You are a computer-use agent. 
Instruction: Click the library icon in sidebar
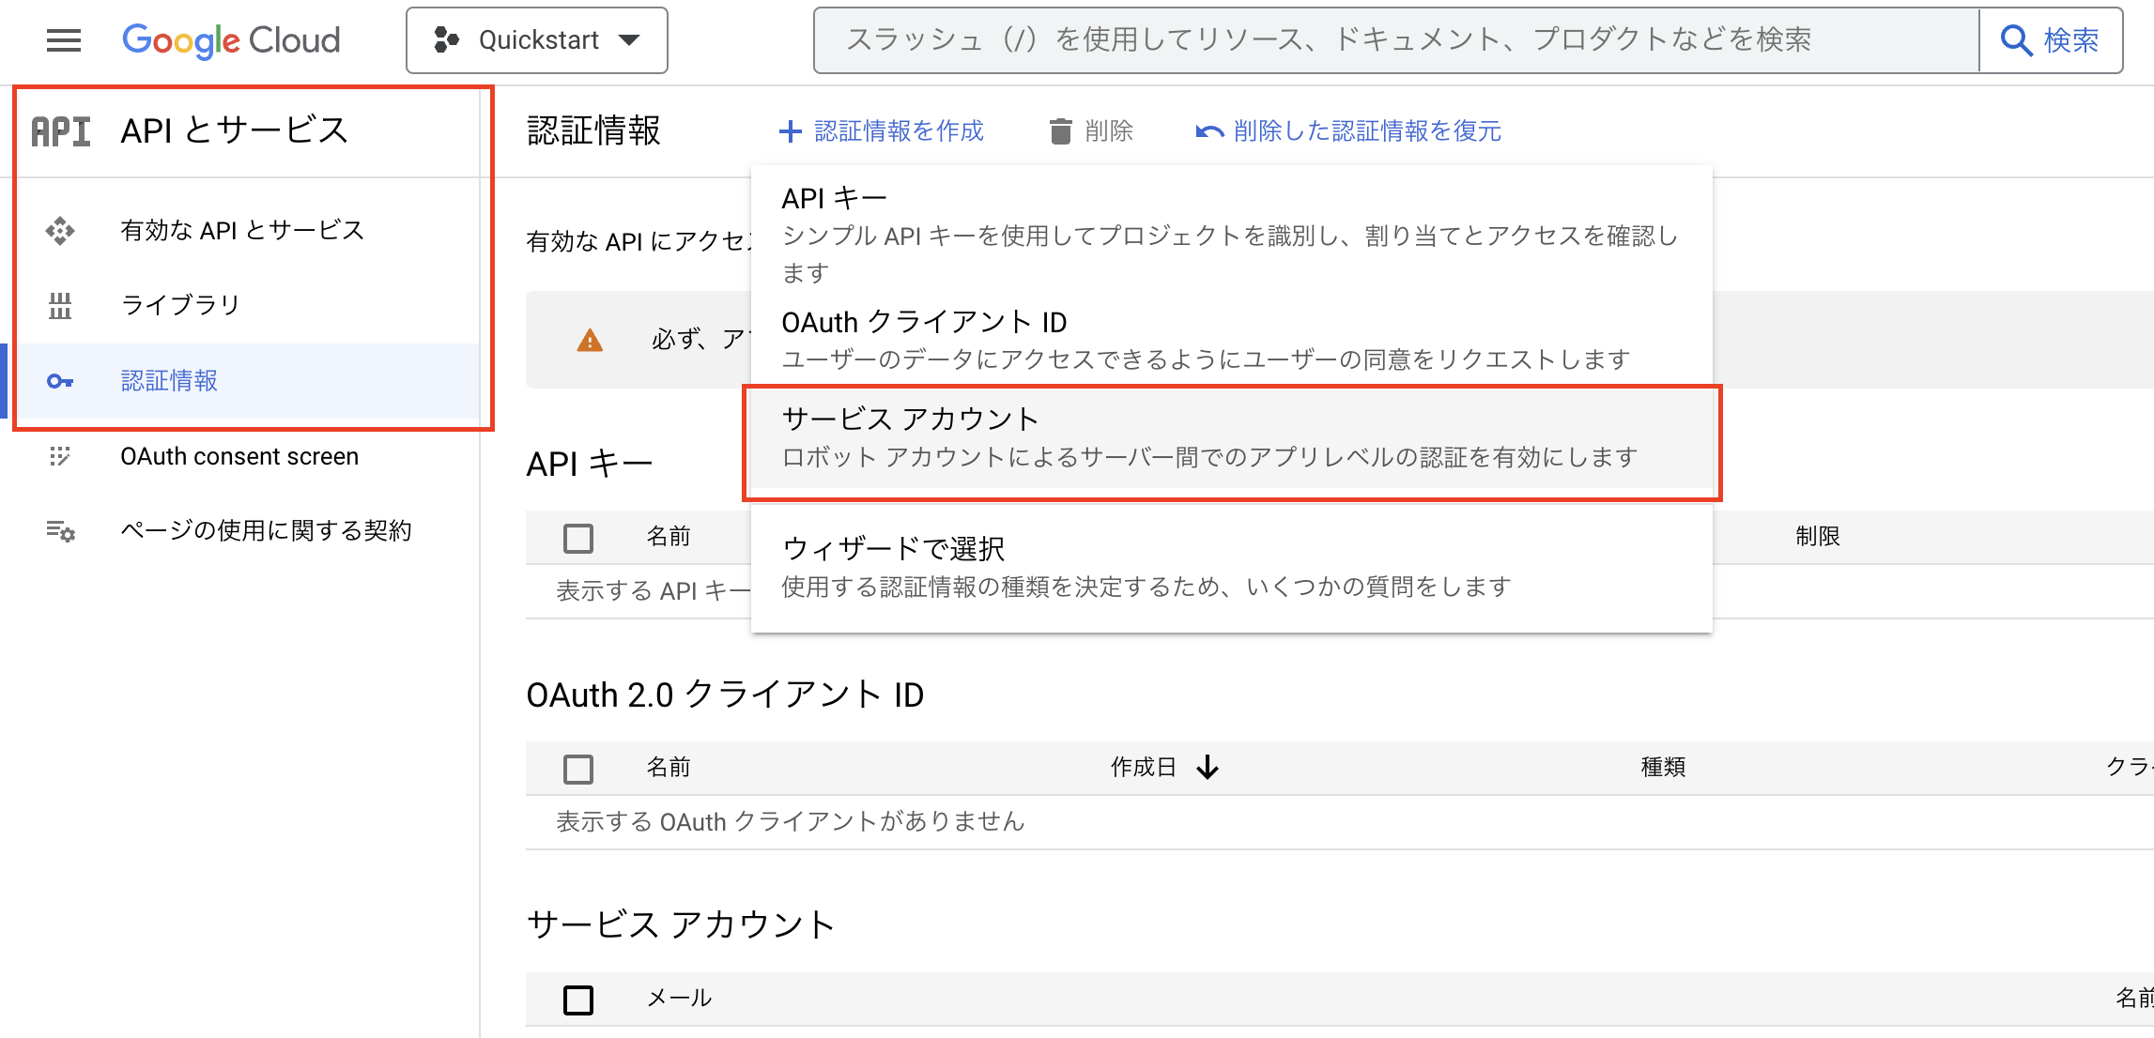(x=60, y=306)
